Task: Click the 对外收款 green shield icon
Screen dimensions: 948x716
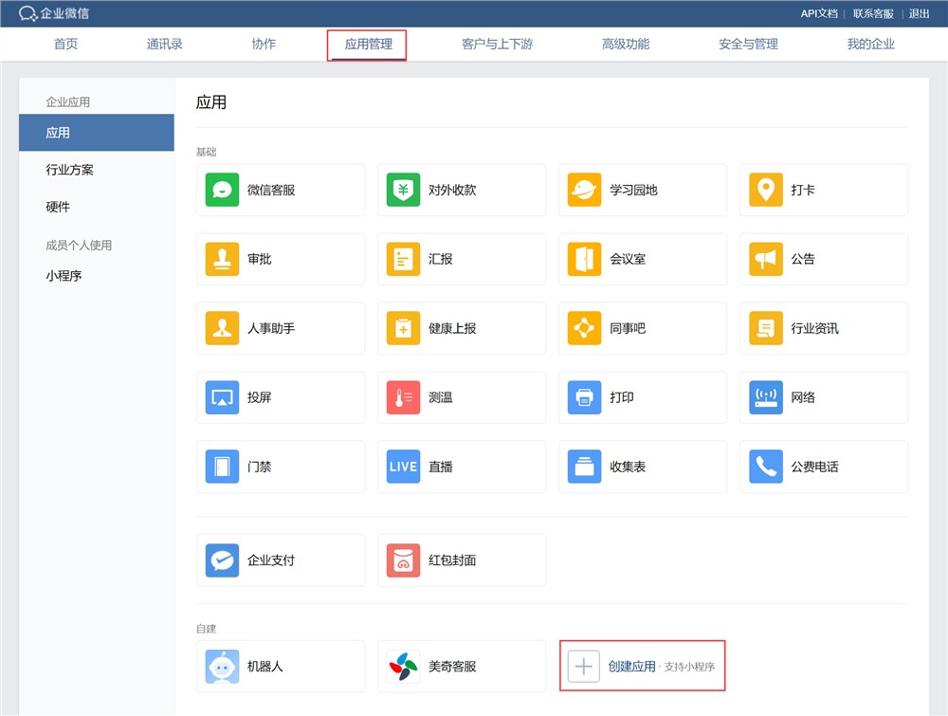Action: tap(403, 190)
